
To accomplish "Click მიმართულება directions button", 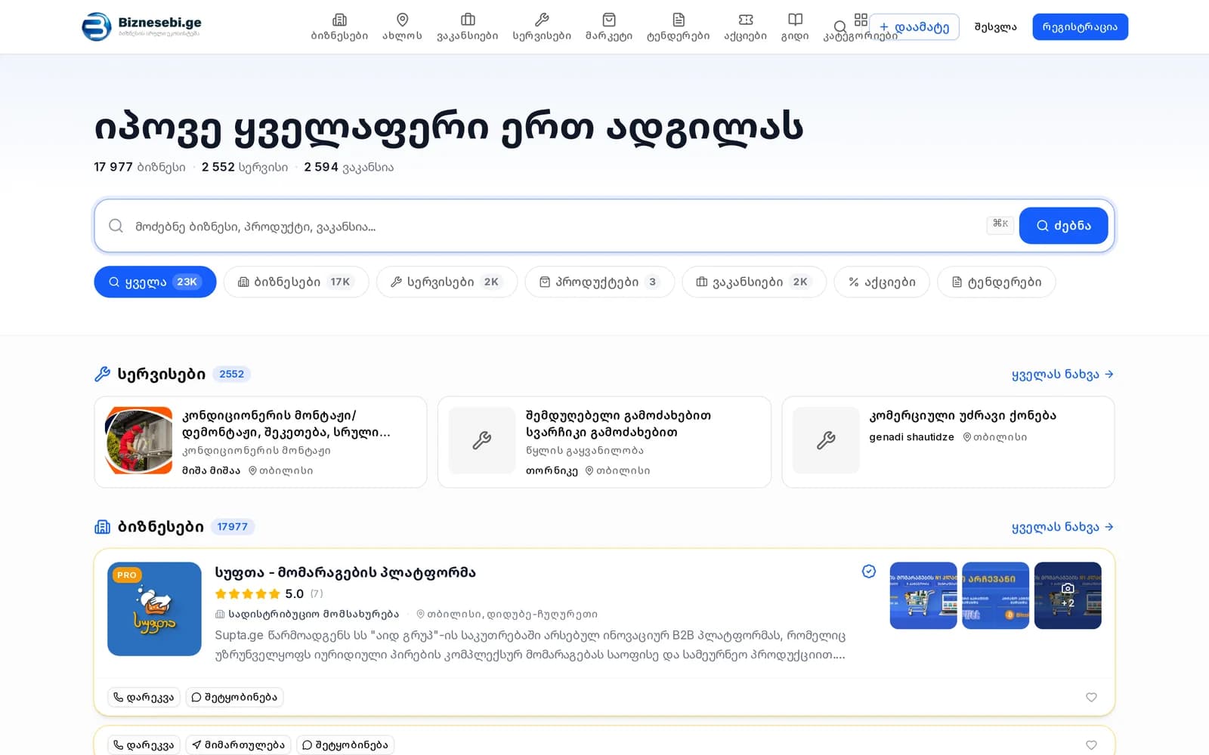I will 238,745.
